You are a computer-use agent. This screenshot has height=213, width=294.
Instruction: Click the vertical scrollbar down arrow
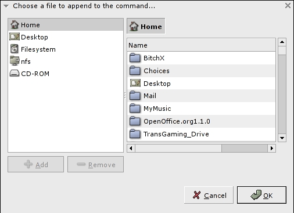(282, 138)
